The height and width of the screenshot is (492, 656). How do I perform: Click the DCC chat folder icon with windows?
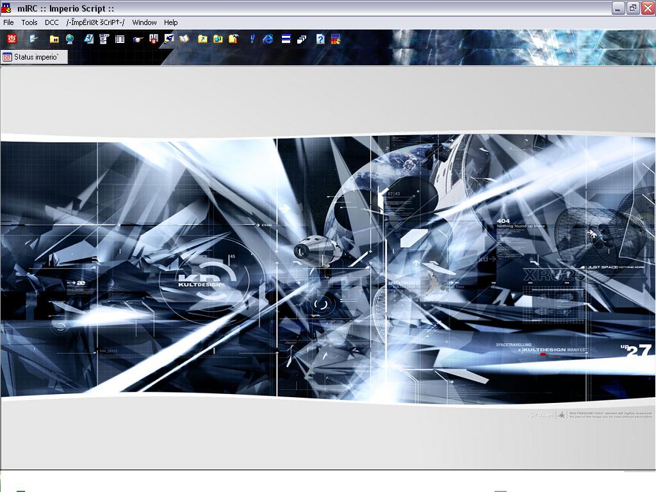(x=218, y=39)
